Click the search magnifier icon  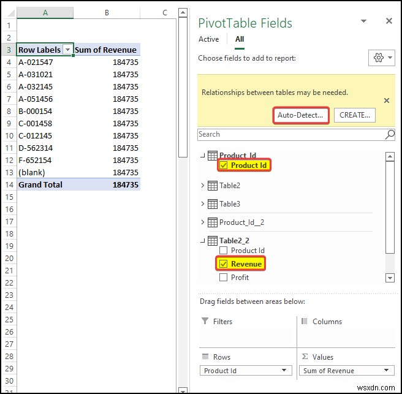(390, 134)
